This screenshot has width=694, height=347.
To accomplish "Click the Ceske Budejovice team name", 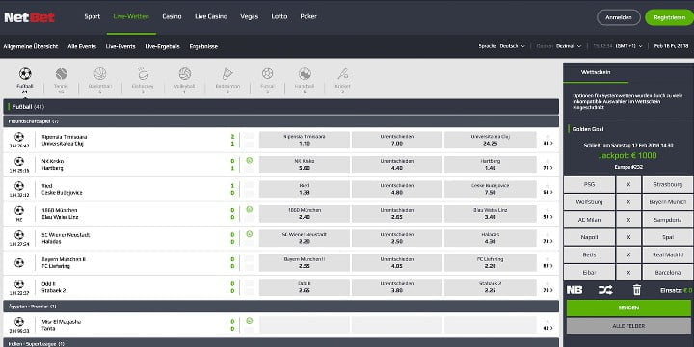I will point(62,193).
